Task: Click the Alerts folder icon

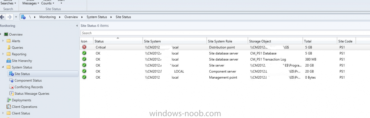Action: coord(9,41)
